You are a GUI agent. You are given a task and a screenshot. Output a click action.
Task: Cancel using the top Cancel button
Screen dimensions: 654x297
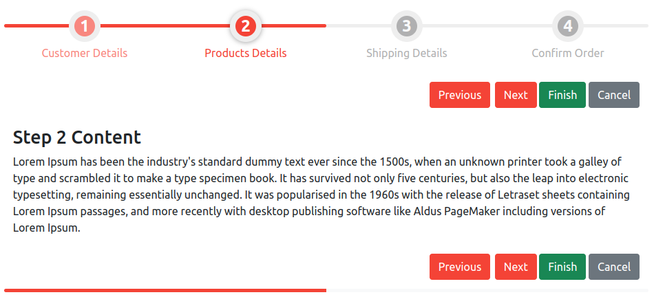(x=614, y=95)
